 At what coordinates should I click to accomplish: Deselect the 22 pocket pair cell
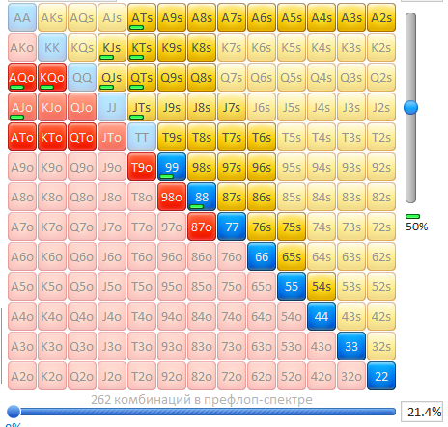tap(381, 376)
